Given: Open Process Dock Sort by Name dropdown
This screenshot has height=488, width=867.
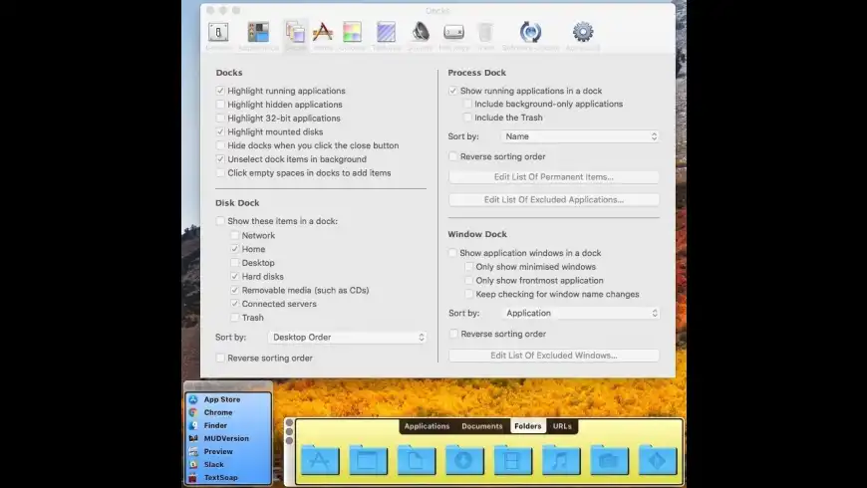Looking at the screenshot, I should tap(578, 136).
